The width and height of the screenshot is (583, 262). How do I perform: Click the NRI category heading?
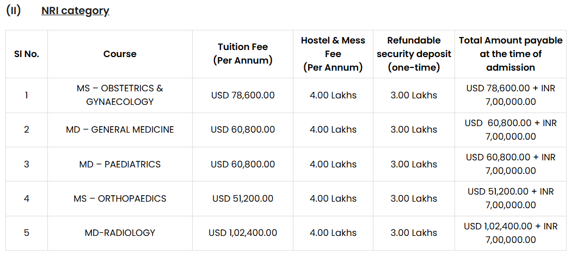pyautogui.click(x=75, y=10)
